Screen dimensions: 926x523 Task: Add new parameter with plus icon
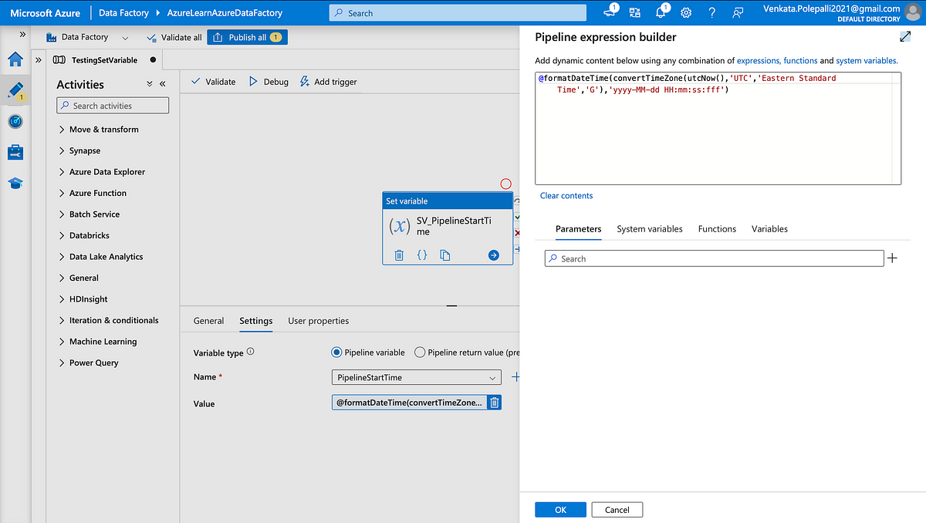892,258
